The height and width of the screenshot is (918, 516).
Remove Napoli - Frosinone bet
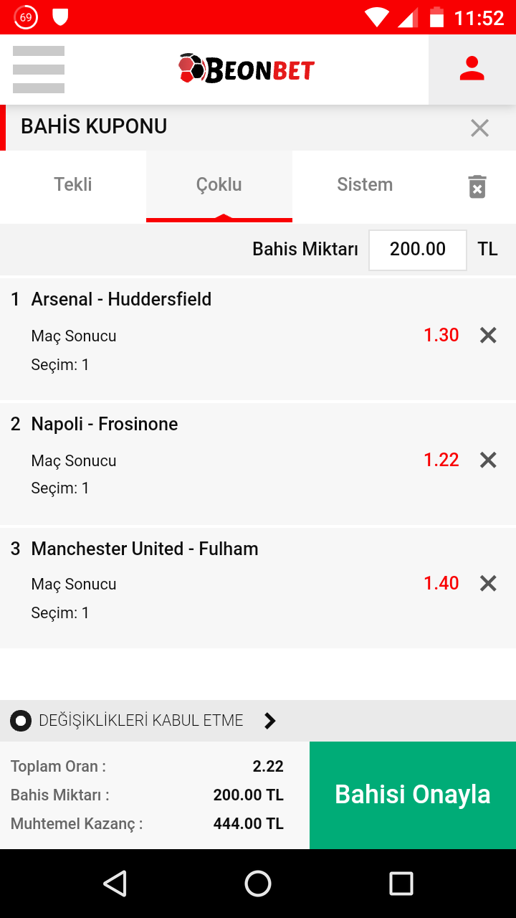click(x=488, y=460)
